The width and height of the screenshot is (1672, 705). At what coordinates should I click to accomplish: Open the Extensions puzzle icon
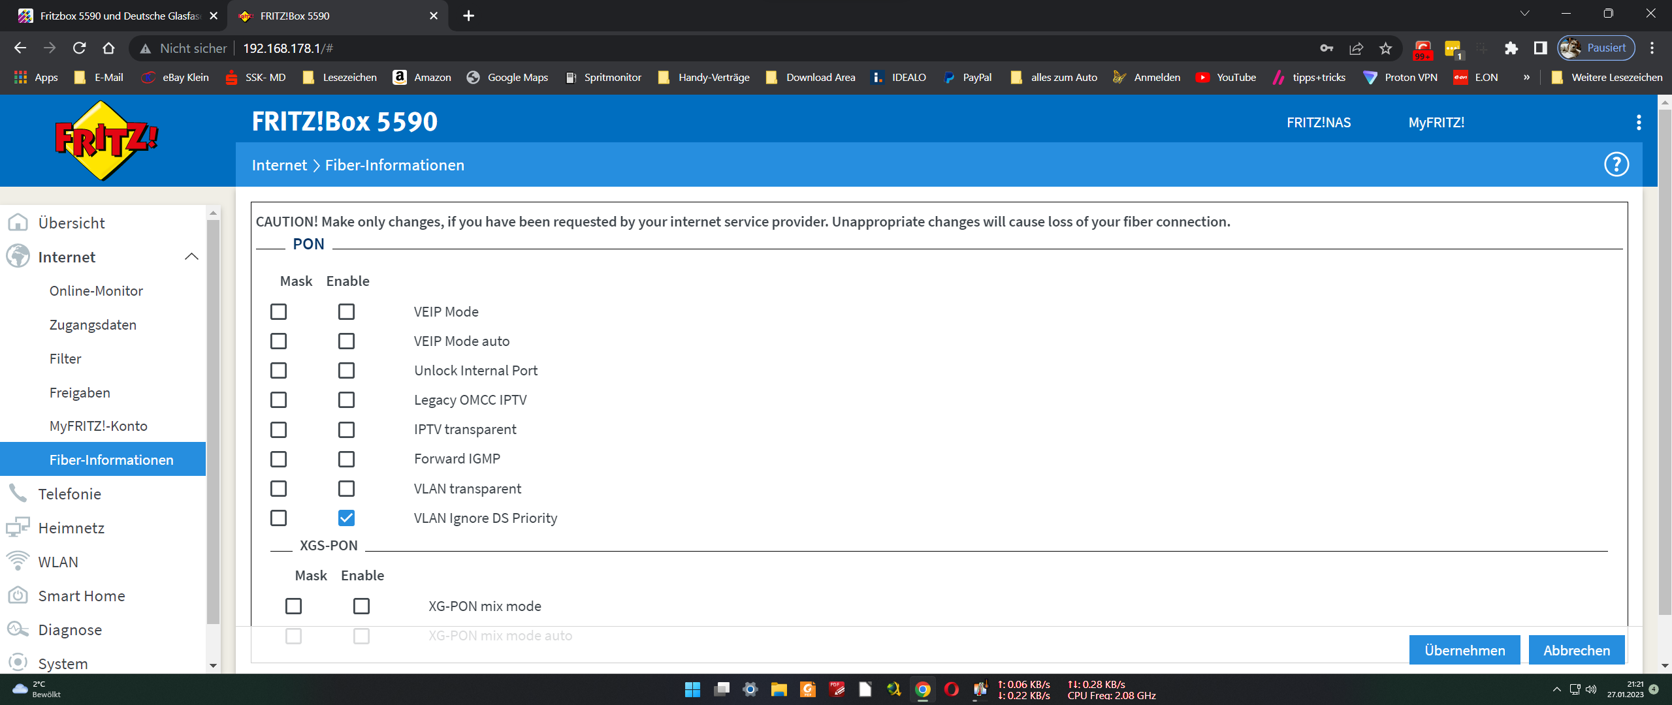click(1511, 48)
